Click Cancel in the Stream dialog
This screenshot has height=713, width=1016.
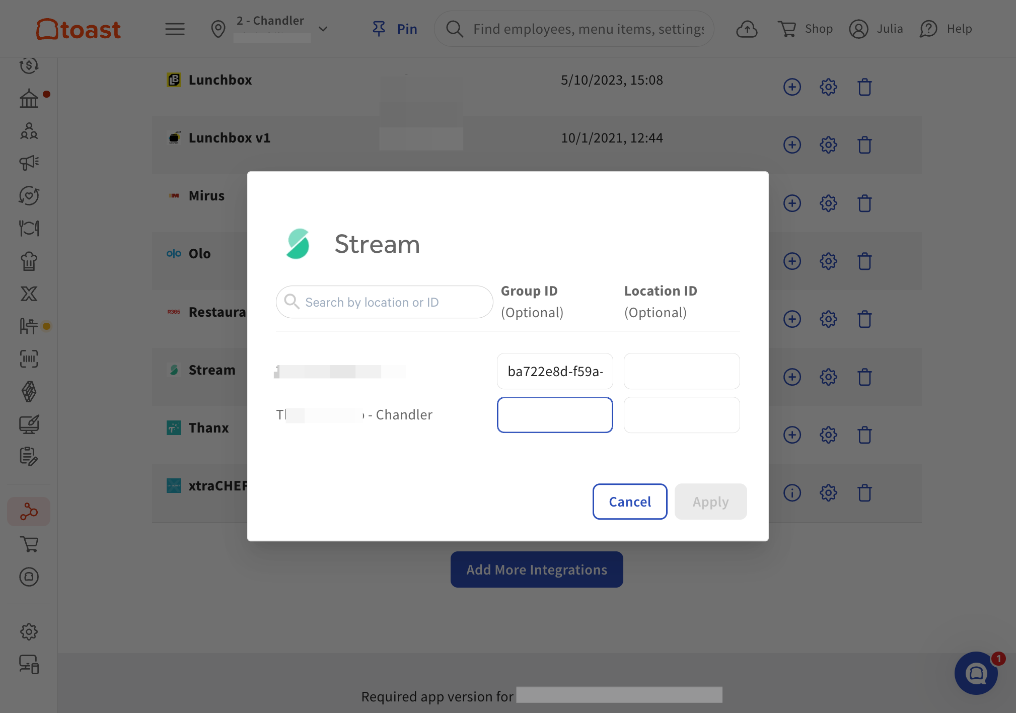pyautogui.click(x=630, y=502)
